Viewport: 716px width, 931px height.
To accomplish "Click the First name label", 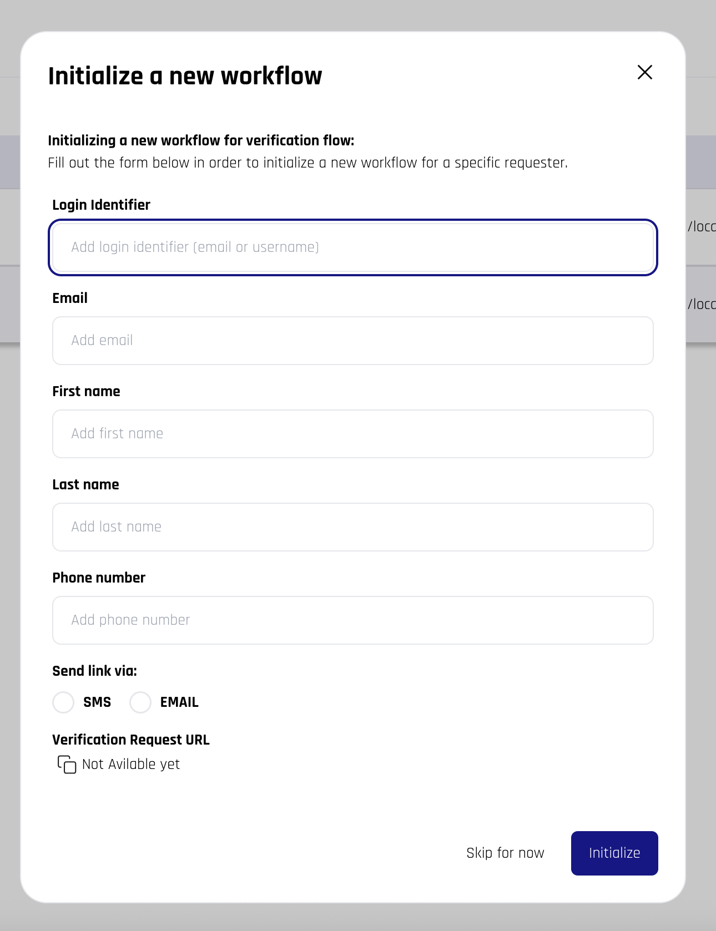I will coord(86,391).
